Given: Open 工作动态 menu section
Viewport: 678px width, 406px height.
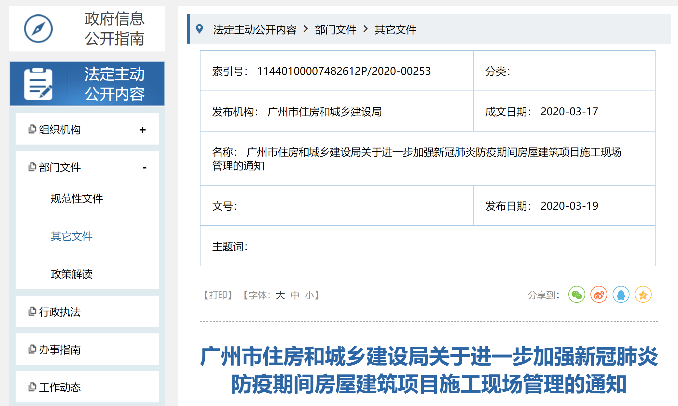Looking at the screenshot, I should click(x=60, y=387).
